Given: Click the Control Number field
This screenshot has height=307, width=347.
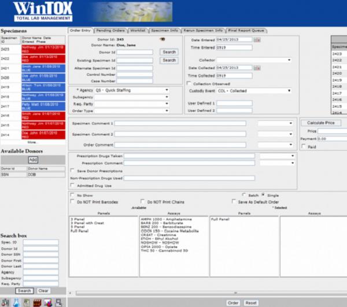Looking at the screenshot, I should (135, 75).
